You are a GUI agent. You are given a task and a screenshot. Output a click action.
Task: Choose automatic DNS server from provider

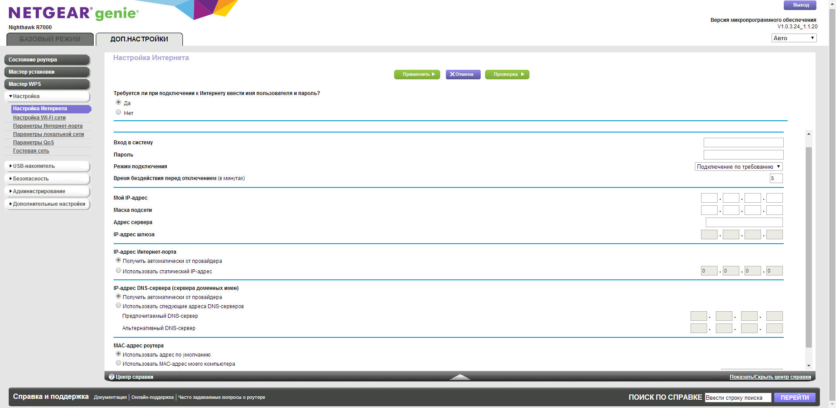pyautogui.click(x=118, y=296)
